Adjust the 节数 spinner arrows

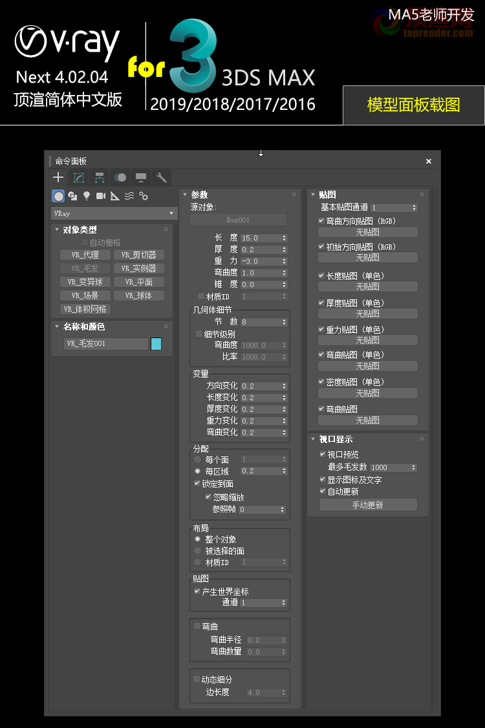(x=285, y=322)
